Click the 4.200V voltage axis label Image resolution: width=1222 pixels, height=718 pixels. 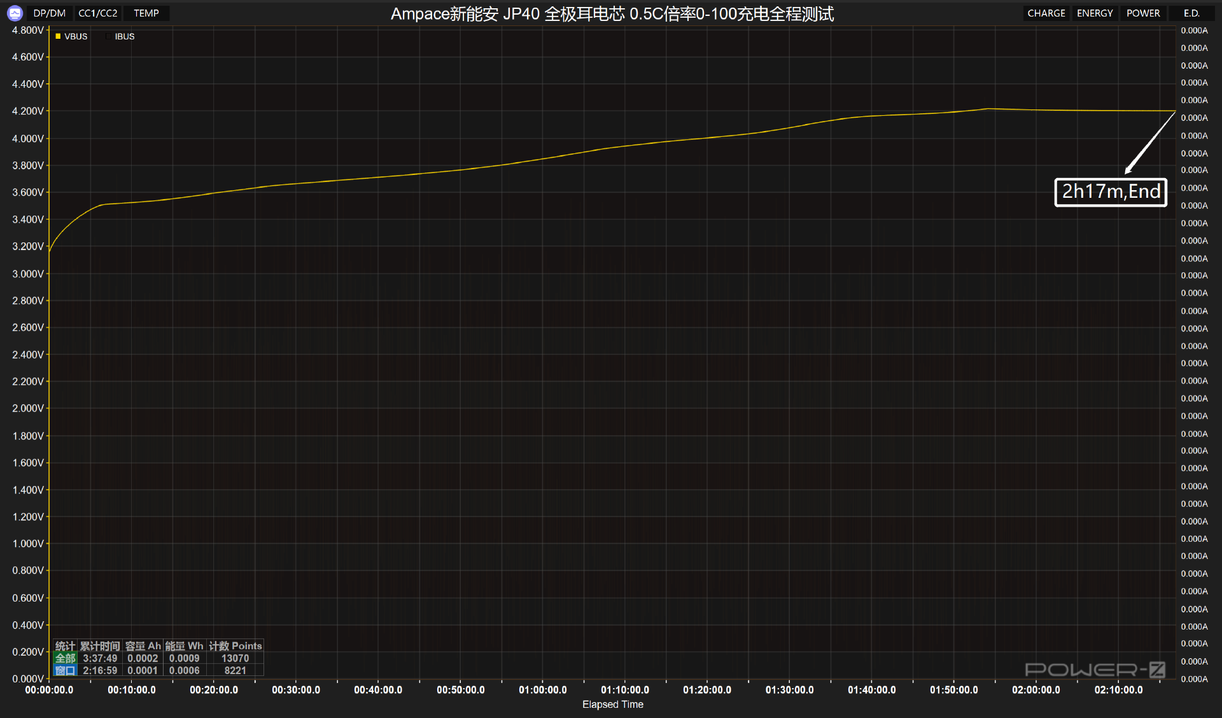pyautogui.click(x=28, y=111)
